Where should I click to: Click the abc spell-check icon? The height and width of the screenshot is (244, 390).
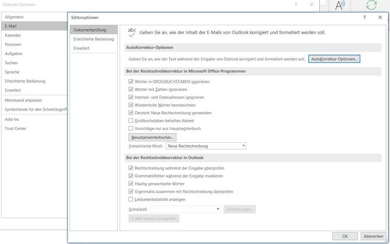(132, 32)
